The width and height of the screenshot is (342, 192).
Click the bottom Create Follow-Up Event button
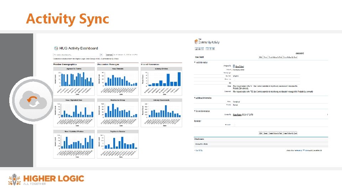(290, 133)
